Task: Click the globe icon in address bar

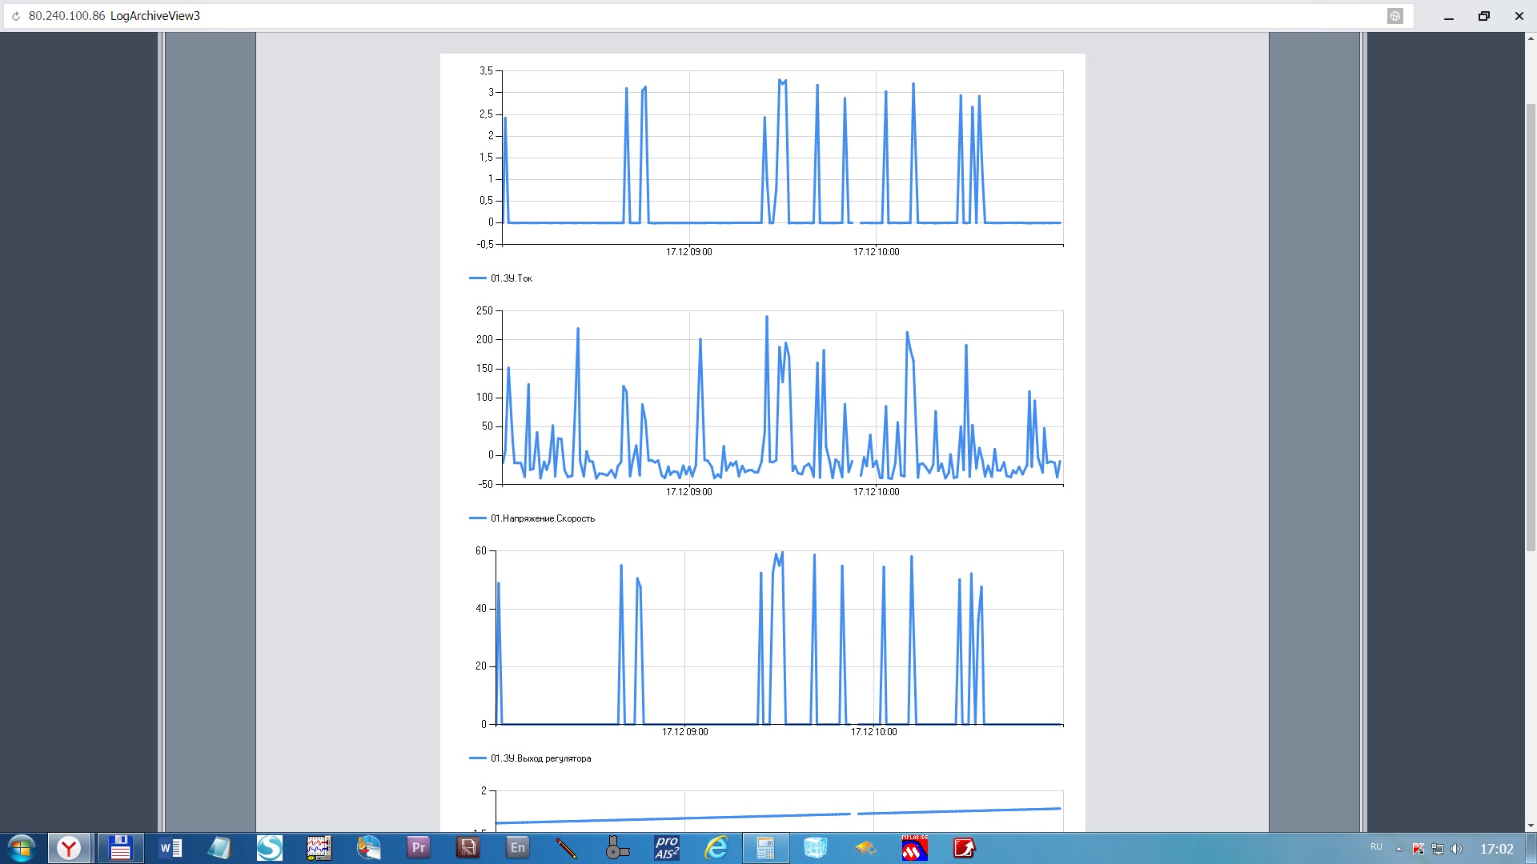Action: [x=1395, y=16]
